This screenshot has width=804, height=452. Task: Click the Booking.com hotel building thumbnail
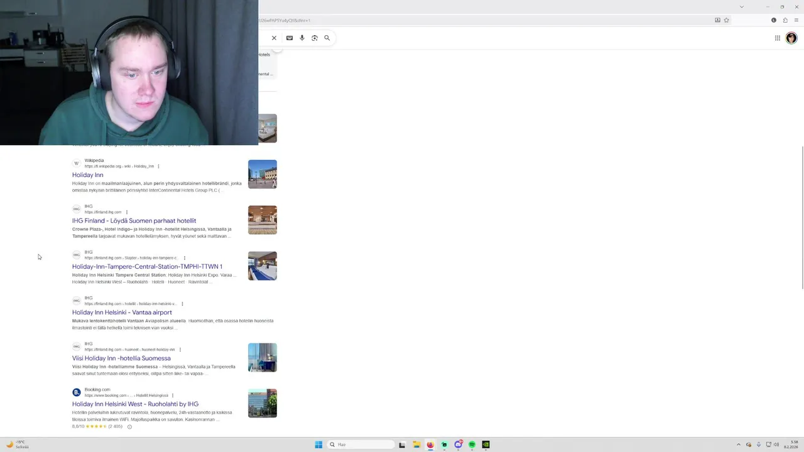pyautogui.click(x=263, y=404)
